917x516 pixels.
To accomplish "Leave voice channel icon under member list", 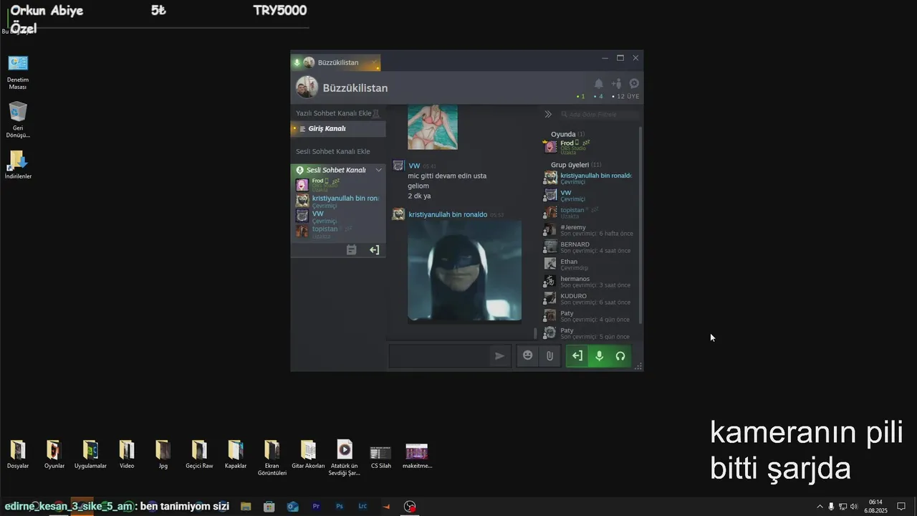I will (x=374, y=250).
